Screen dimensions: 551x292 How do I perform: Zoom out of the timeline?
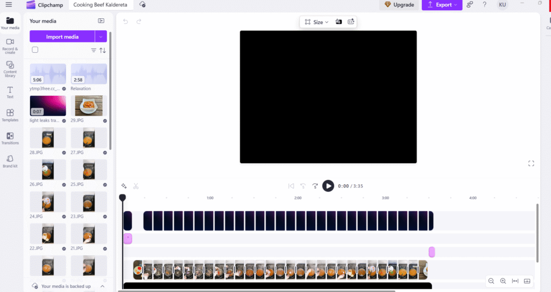491,281
